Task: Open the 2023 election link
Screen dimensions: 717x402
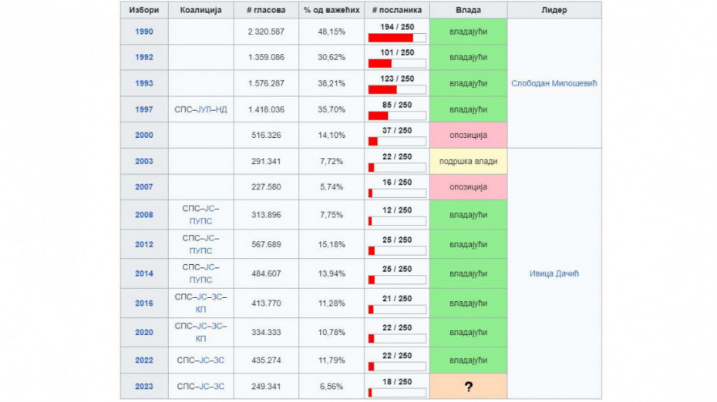Action: coord(144,386)
